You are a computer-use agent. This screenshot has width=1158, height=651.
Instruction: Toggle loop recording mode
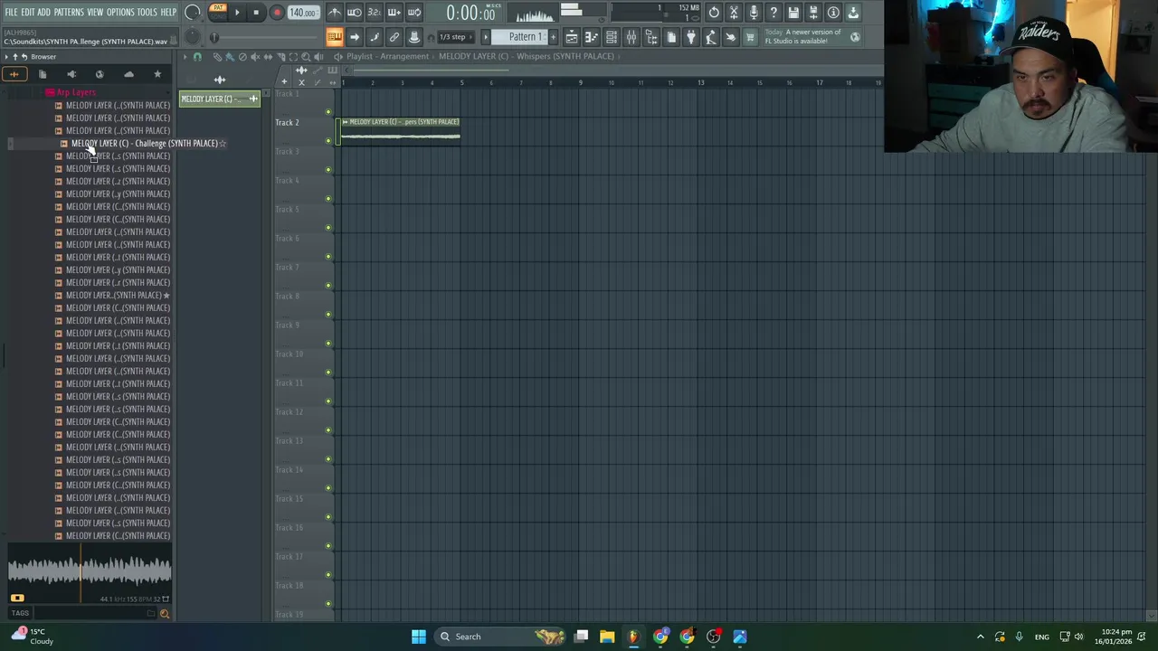coord(414,13)
